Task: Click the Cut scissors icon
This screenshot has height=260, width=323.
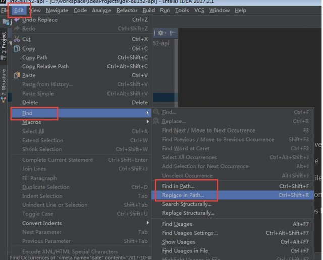Action: (x=17, y=39)
